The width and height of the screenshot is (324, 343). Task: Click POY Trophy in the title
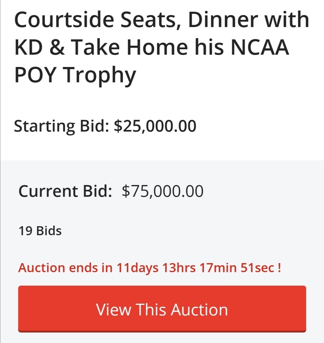(x=75, y=75)
